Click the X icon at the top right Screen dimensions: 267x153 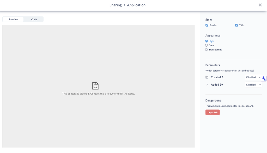260,5
